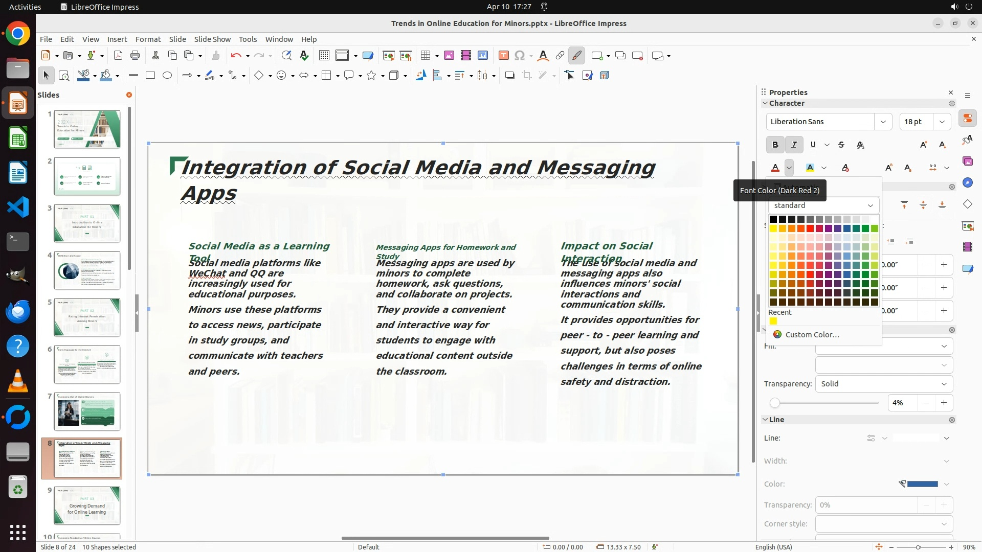982x552 pixels.
Task: Open the Insert Hyperlink tool
Action: click(560, 56)
